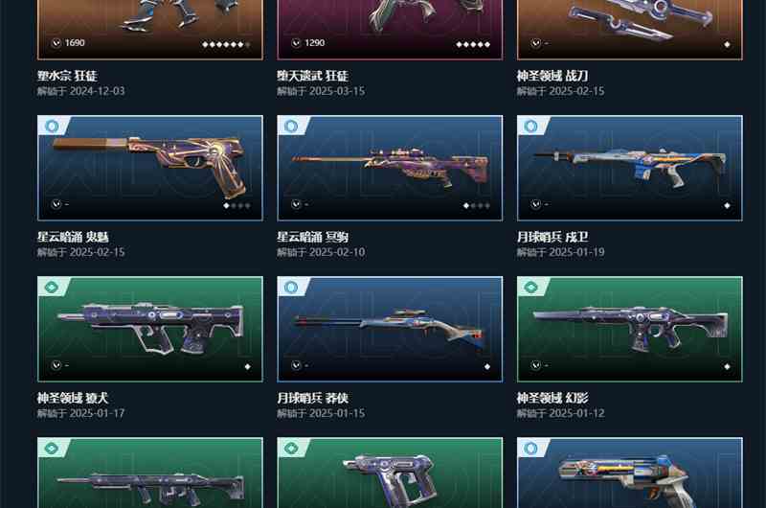This screenshot has height=508, width=766.
Task: Select the 星云暗涌 冥驹 sniper skin image
Action: [390, 168]
